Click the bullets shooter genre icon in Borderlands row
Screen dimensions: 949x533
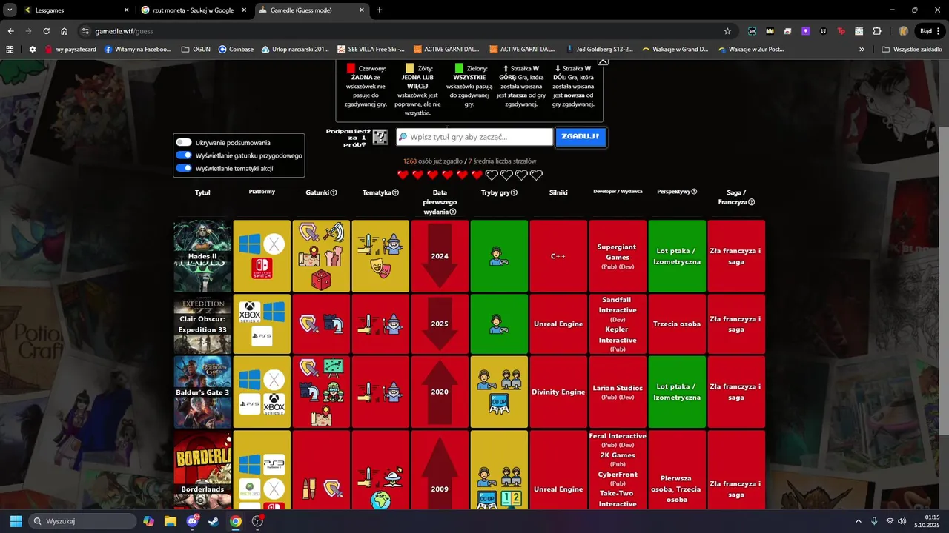tap(309, 489)
